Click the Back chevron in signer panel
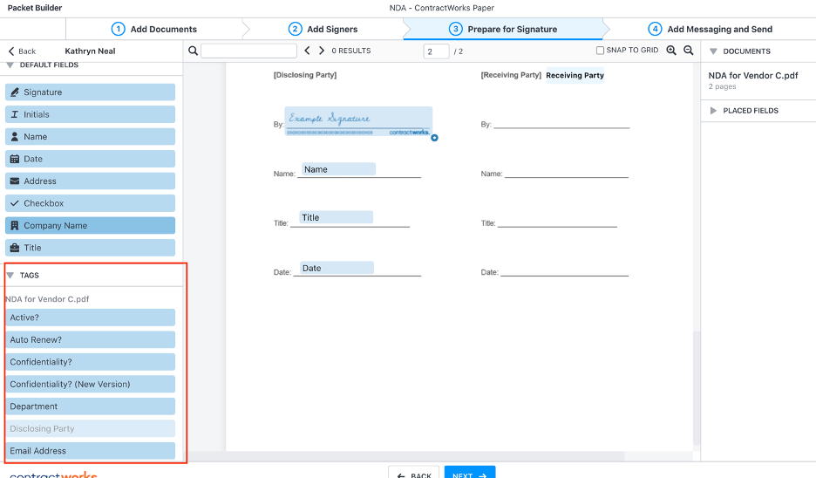816x478 pixels. click(x=11, y=51)
